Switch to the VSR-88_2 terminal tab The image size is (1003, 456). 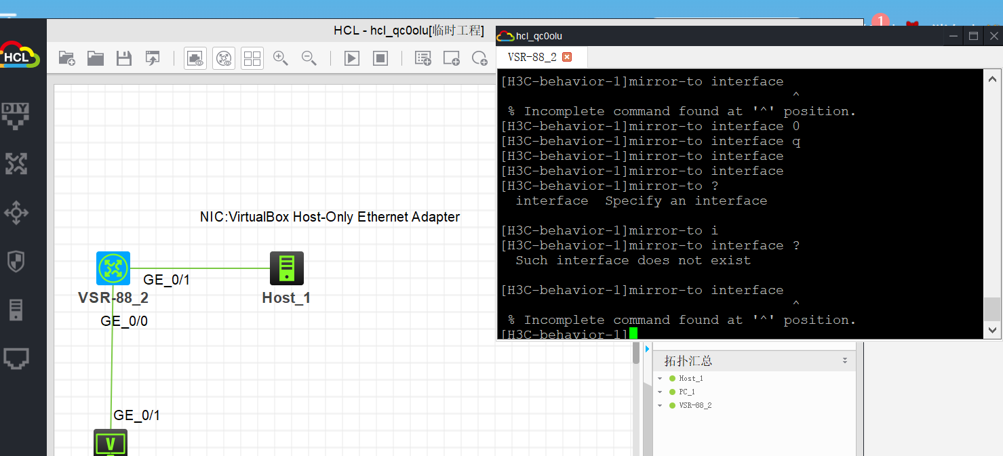point(532,57)
